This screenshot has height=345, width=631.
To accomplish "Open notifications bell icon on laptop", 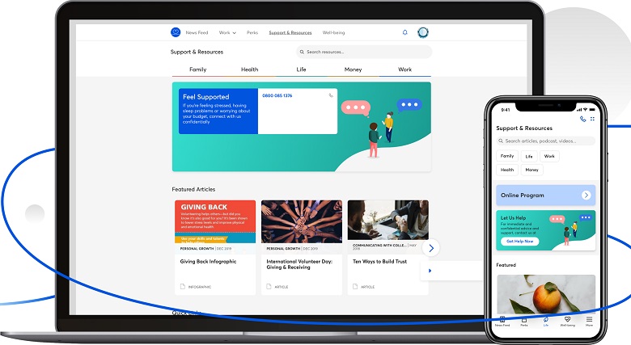I will (404, 32).
